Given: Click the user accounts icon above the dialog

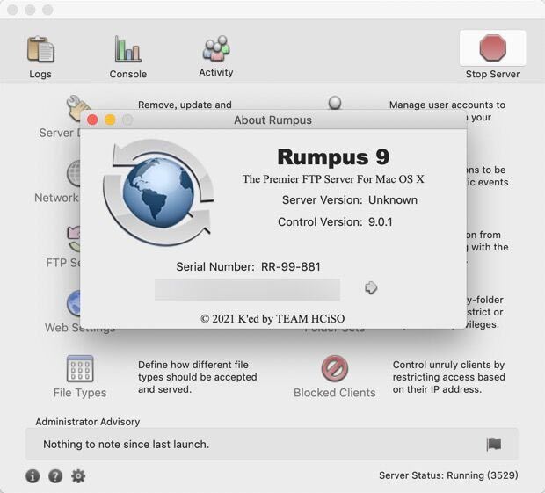Looking at the screenshot, I should click(335, 103).
